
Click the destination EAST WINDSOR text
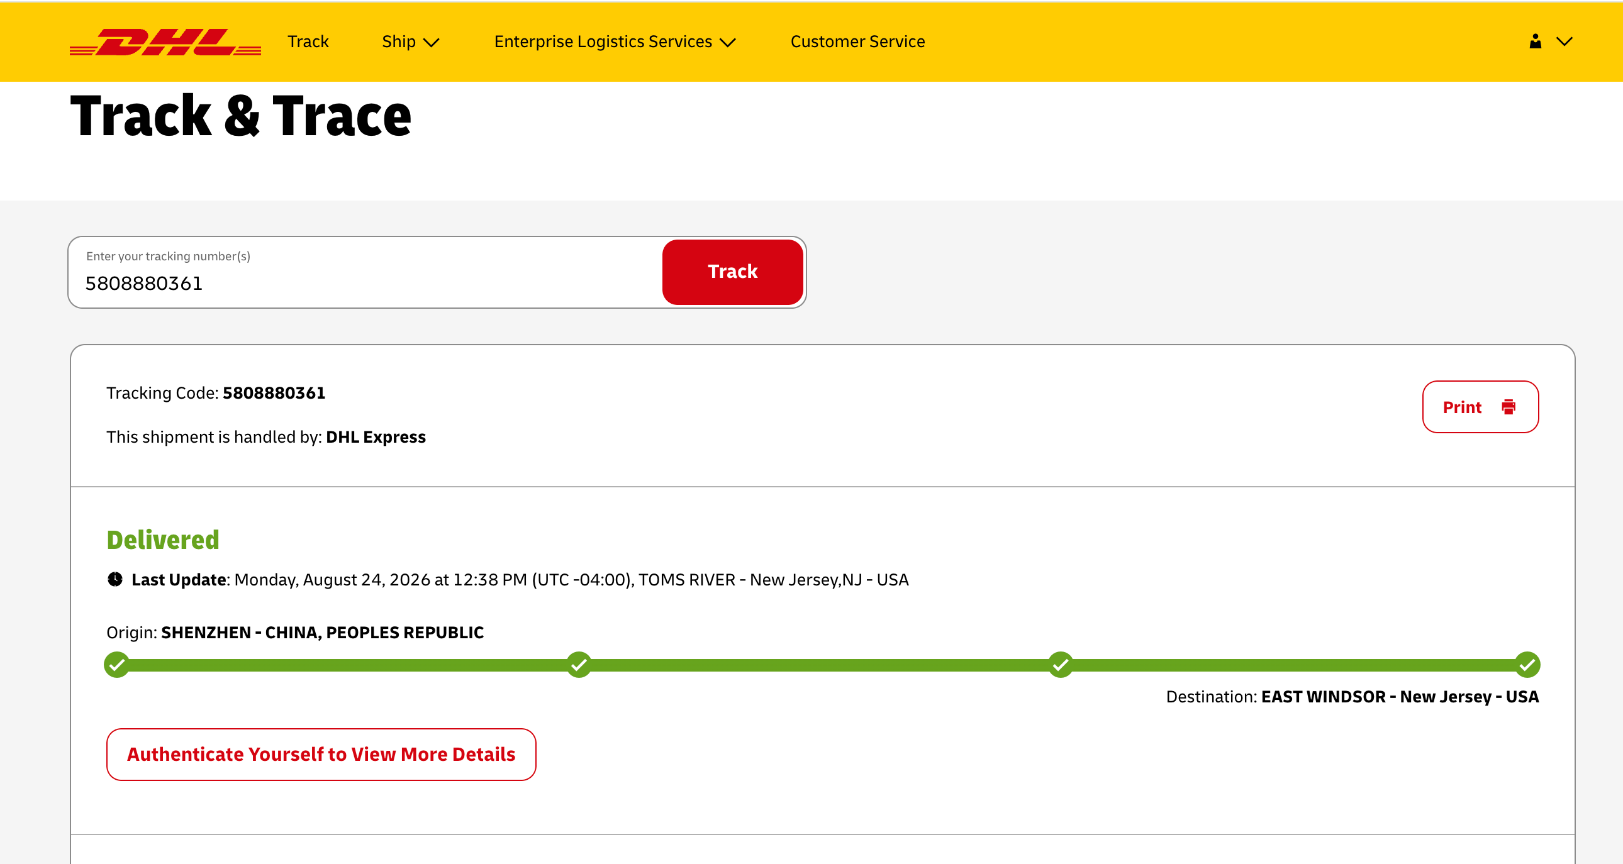[1400, 697]
